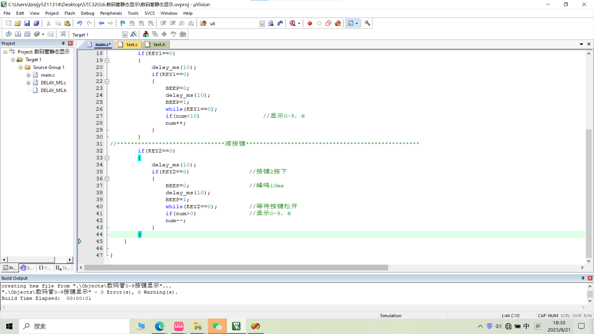Open the editor tab list dropdown arrow

[581, 44]
